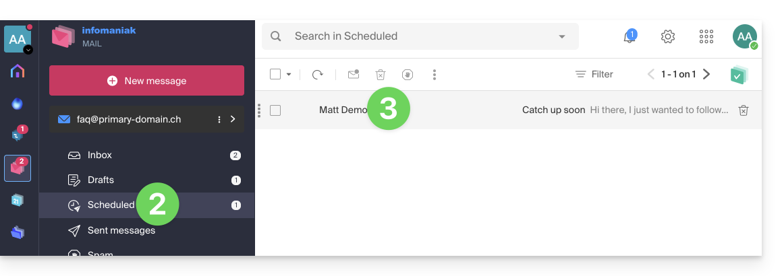Open the Inbox folder

pyautogui.click(x=100, y=155)
